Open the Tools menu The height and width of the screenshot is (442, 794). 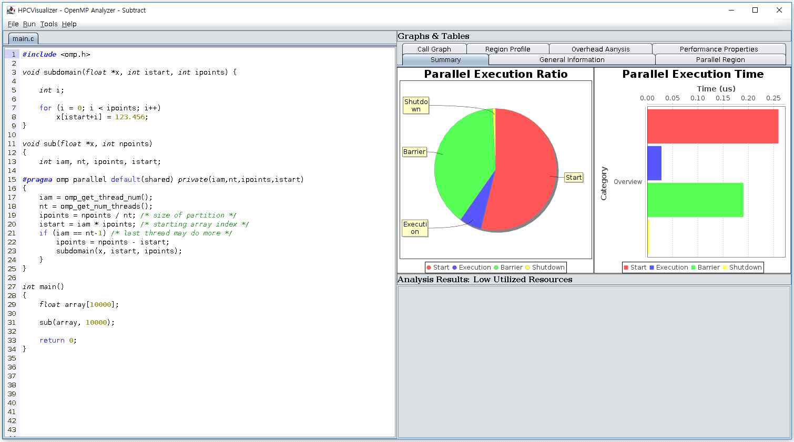point(49,24)
